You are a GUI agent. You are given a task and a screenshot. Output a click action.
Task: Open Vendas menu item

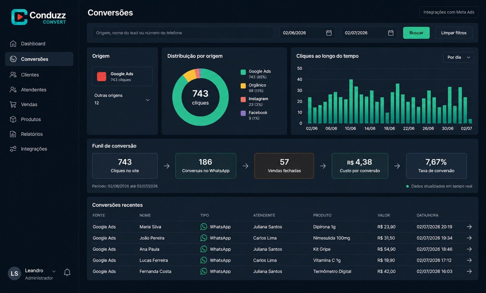point(39,105)
